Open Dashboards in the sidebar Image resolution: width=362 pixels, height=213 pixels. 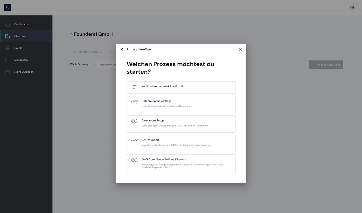26,24
